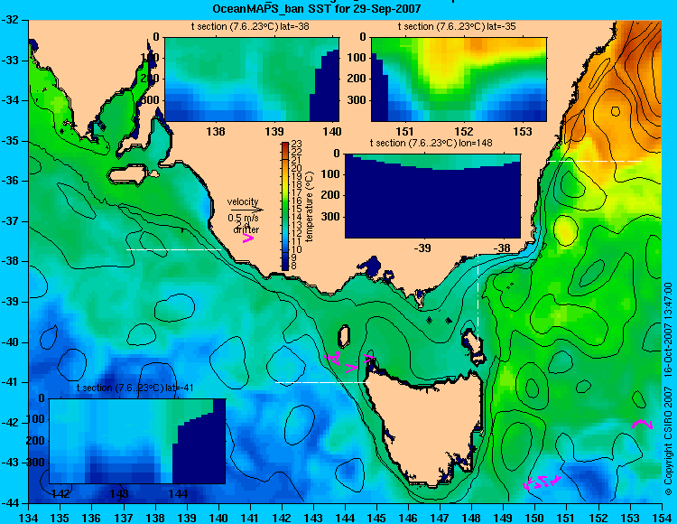Image resolution: width=677 pixels, height=524 pixels.
Task: Click the -32 latitude label on the main axis
Action: pyautogui.click(x=10, y=20)
